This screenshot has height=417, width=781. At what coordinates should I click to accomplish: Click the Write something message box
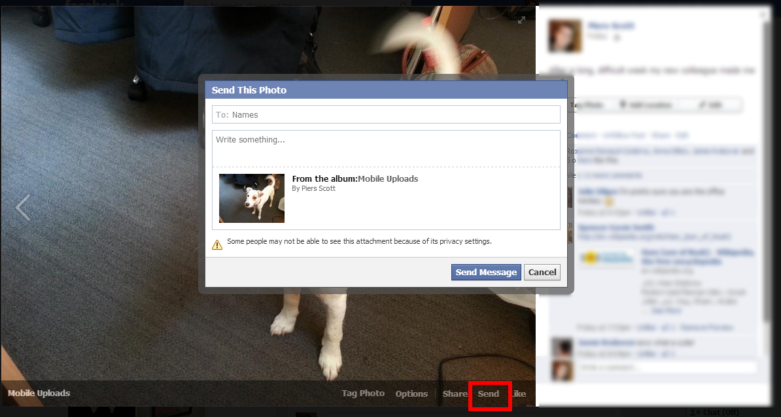coord(386,148)
